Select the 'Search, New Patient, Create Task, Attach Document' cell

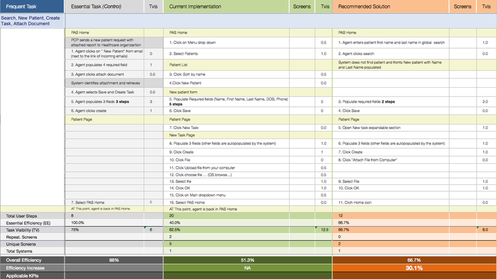(x=32, y=21)
